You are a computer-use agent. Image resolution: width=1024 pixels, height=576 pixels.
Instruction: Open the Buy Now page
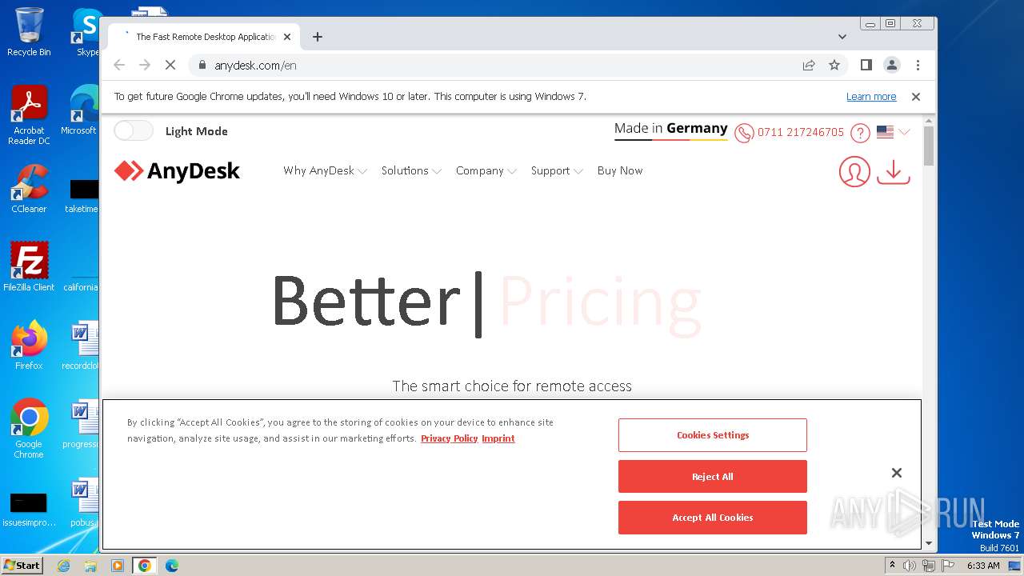[x=620, y=170]
